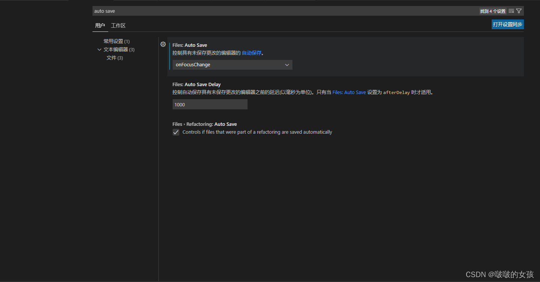Open the Files: Auto Save link in delay description

(349, 92)
